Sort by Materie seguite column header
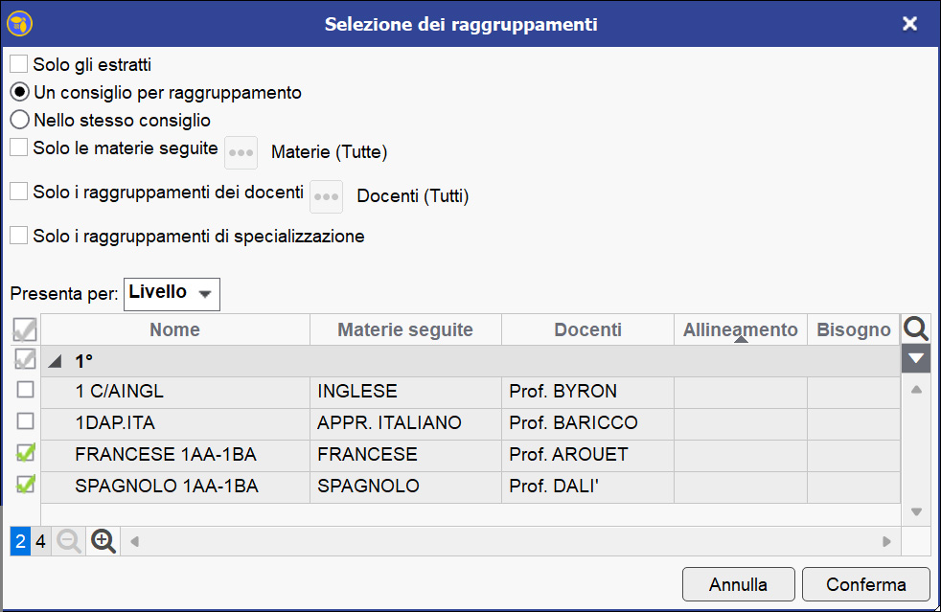Screen dimensions: 941x612 (405, 329)
